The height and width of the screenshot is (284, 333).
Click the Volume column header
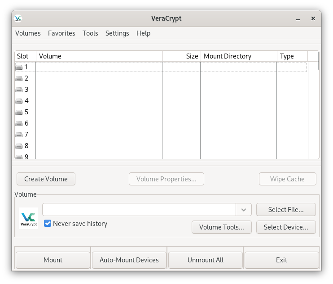[x=99, y=56]
